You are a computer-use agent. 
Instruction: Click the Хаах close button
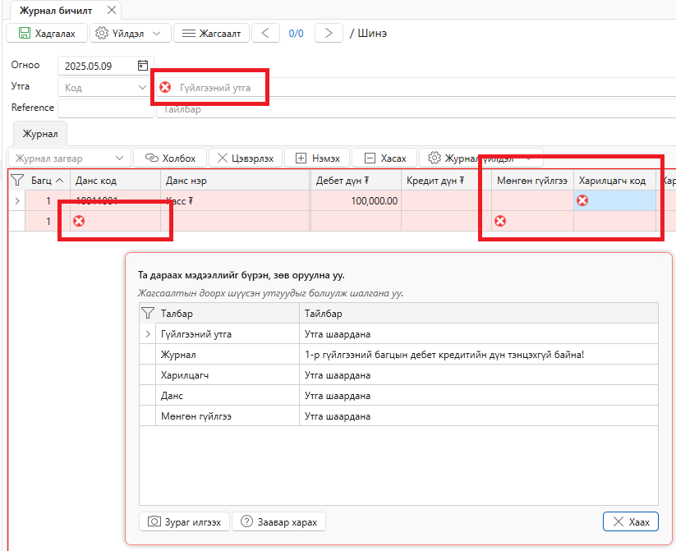click(x=631, y=521)
